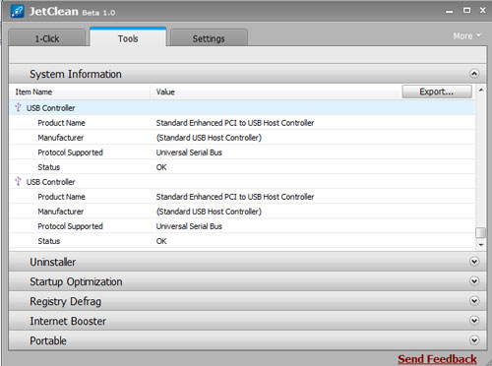Click the system info scrollbar thumb
The height and width of the screenshot is (366, 492).
(x=481, y=232)
